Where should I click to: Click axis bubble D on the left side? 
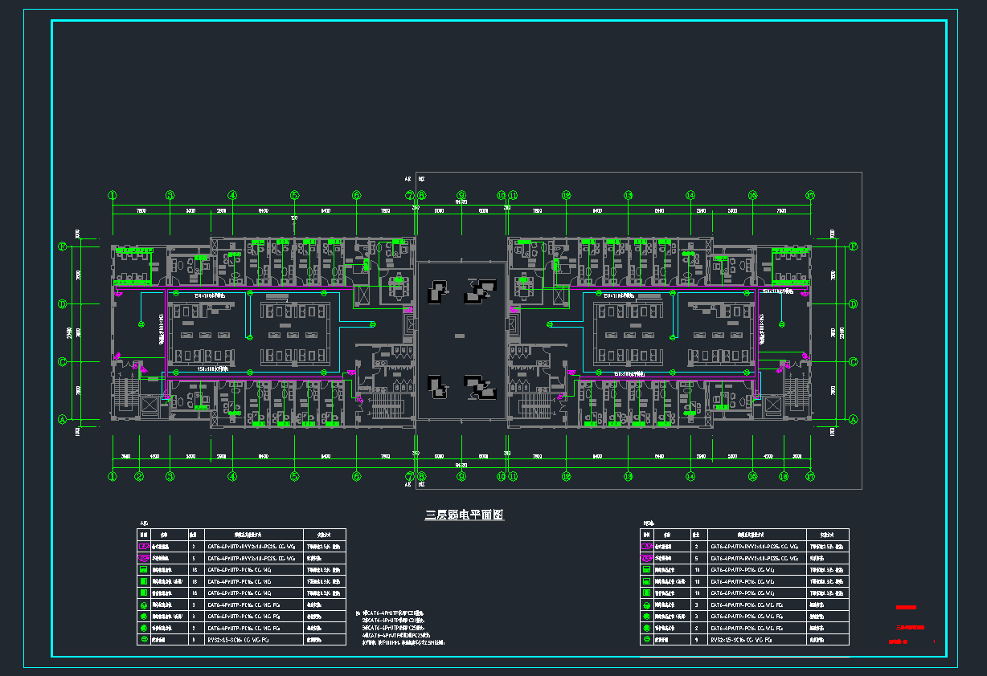pos(61,304)
